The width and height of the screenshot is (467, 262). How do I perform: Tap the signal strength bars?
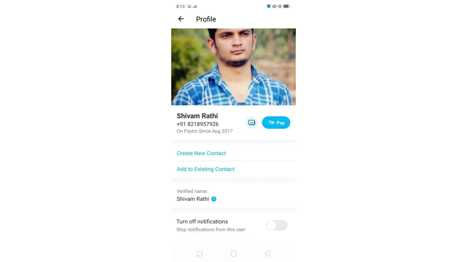pos(195,6)
